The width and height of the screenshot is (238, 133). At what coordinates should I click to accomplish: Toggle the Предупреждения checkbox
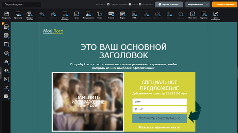(108, 4)
